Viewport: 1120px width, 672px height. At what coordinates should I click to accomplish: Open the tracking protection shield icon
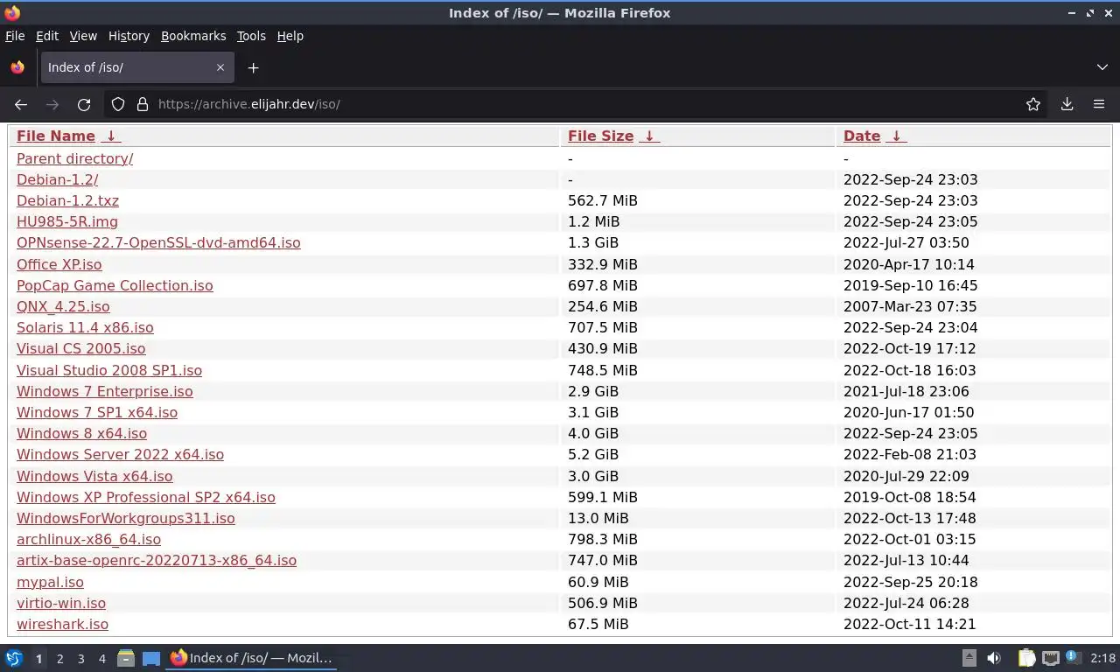(118, 104)
